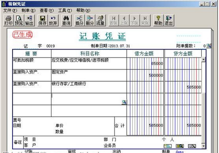Delete an entry with 删分 icon

click(x=90, y=20)
